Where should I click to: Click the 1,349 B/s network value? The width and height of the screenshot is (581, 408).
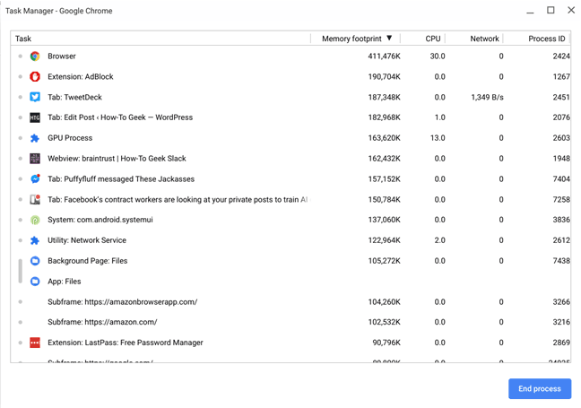tap(487, 97)
